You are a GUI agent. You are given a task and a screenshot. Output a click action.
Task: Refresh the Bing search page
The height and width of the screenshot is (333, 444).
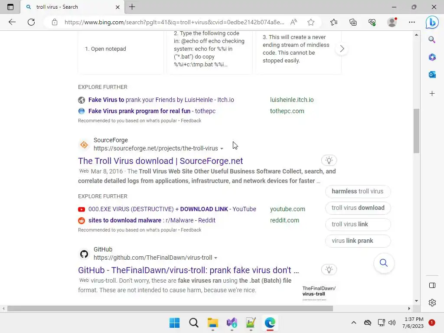click(x=31, y=22)
